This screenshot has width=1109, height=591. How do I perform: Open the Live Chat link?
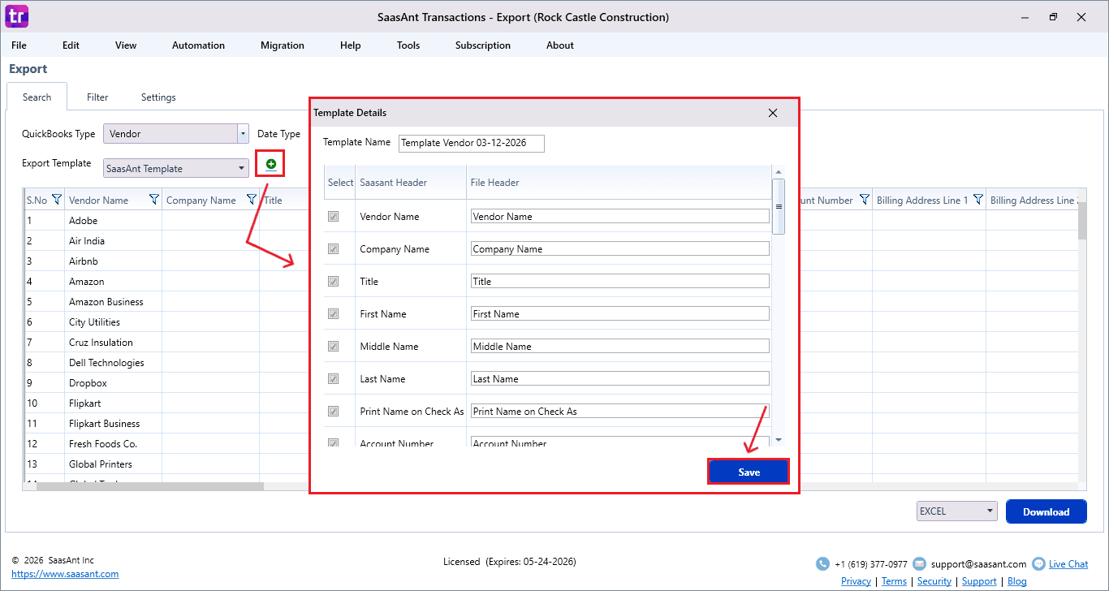1068,564
